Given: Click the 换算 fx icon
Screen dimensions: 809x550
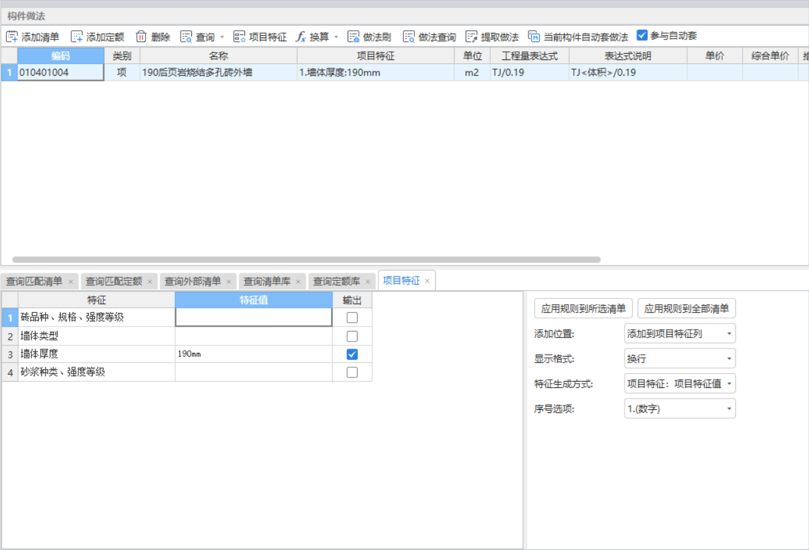Looking at the screenshot, I should (301, 37).
